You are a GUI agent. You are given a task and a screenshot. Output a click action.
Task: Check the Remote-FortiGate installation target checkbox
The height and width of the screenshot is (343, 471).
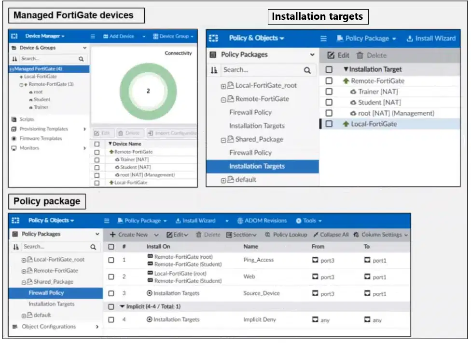click(329, 81)
